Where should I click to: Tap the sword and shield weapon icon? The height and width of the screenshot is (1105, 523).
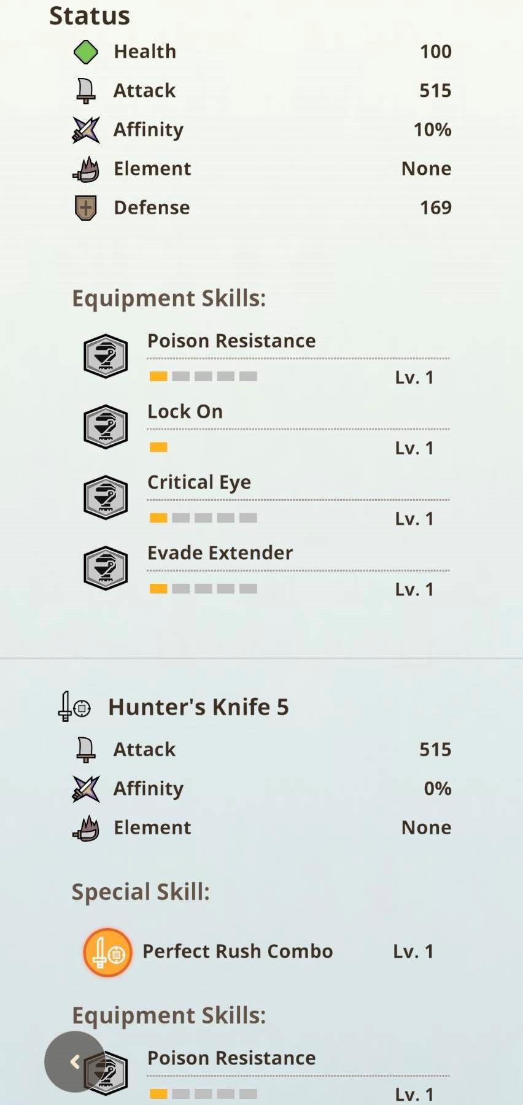tap(74, 707)
